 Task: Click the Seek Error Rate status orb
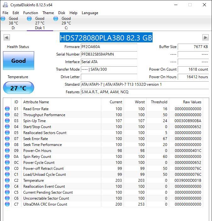coord(7,138)
